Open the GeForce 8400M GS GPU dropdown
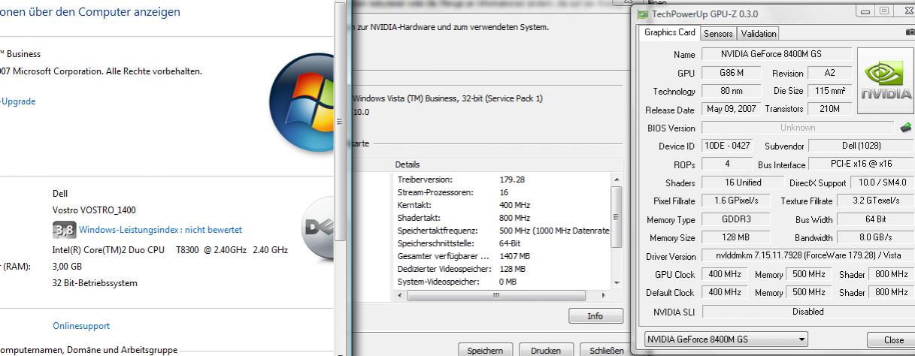 [726, 339]
